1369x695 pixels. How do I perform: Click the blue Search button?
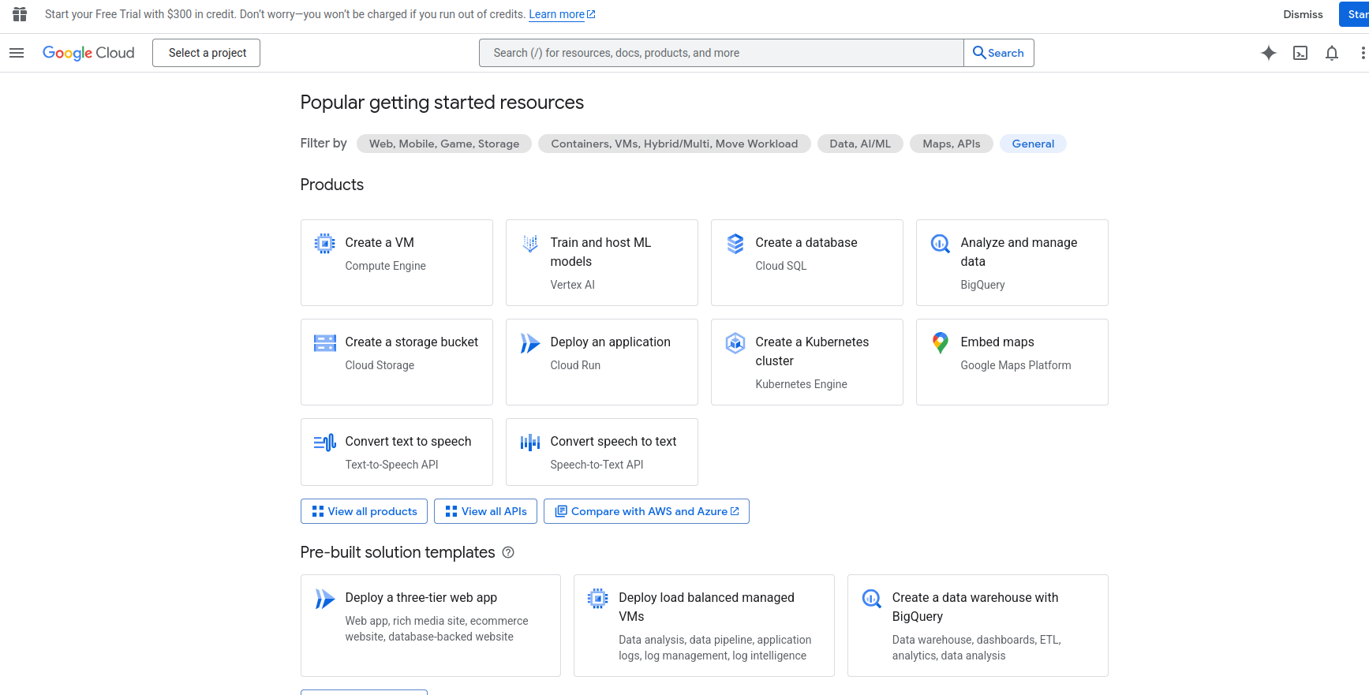(999, 53)
